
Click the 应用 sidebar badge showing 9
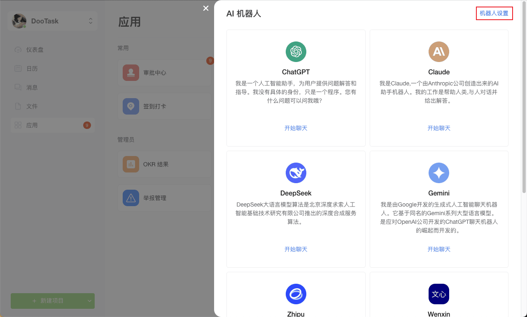[87, 125]
